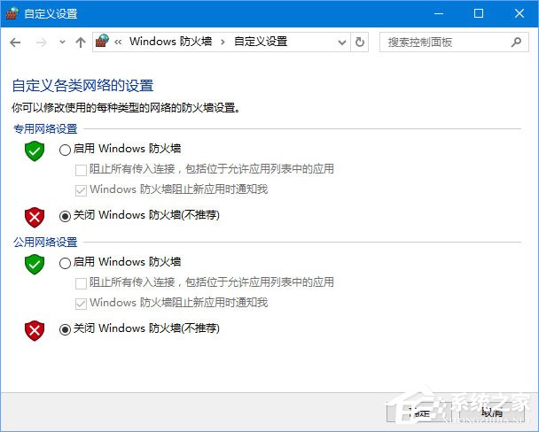Viewport: 539px width, 432px height.
Task: Click green shield icon in 专用网络设置
Action: tap(35, 151)
